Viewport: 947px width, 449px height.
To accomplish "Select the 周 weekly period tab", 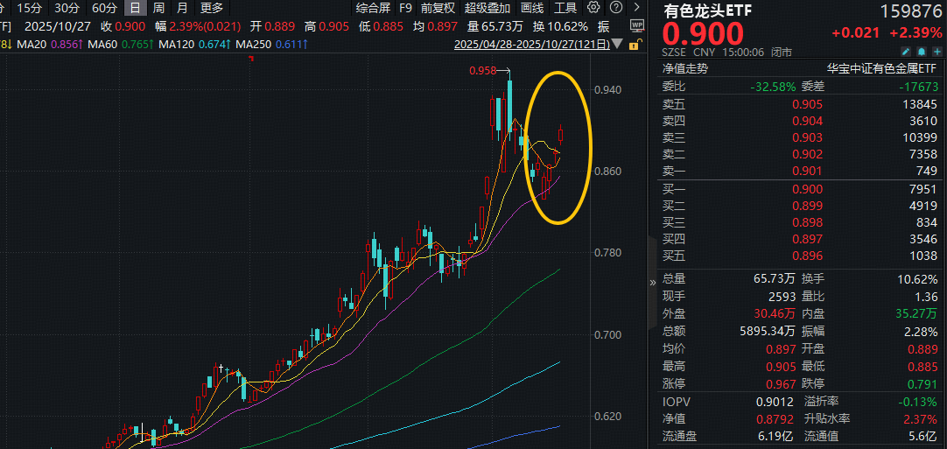I will coord(158,8).
